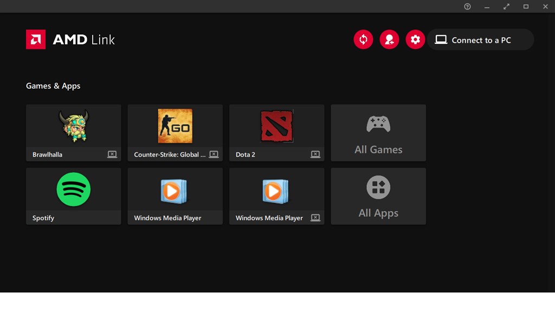This screenshot has width=555, height=312.
Task: Click the Brawlhalla name label
Action: (x=48, y=154)
